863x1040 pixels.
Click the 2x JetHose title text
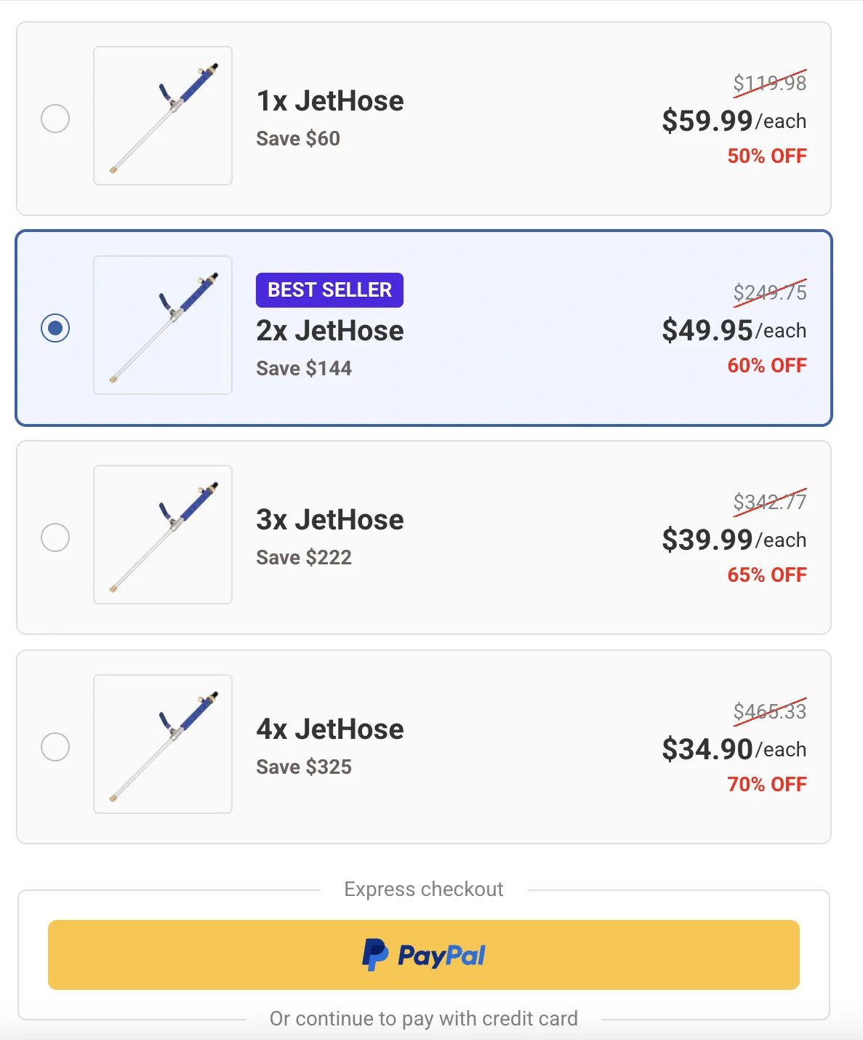coord(330,331)
